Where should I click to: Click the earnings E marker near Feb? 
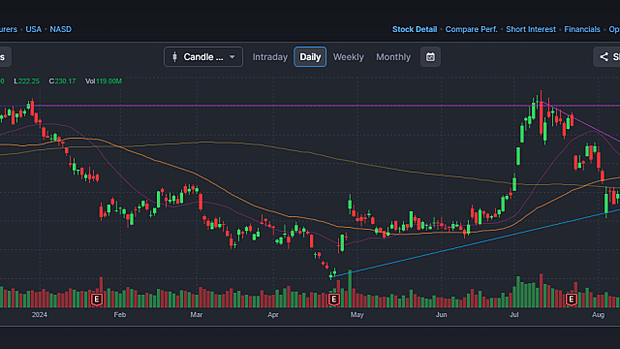point(97,300)
